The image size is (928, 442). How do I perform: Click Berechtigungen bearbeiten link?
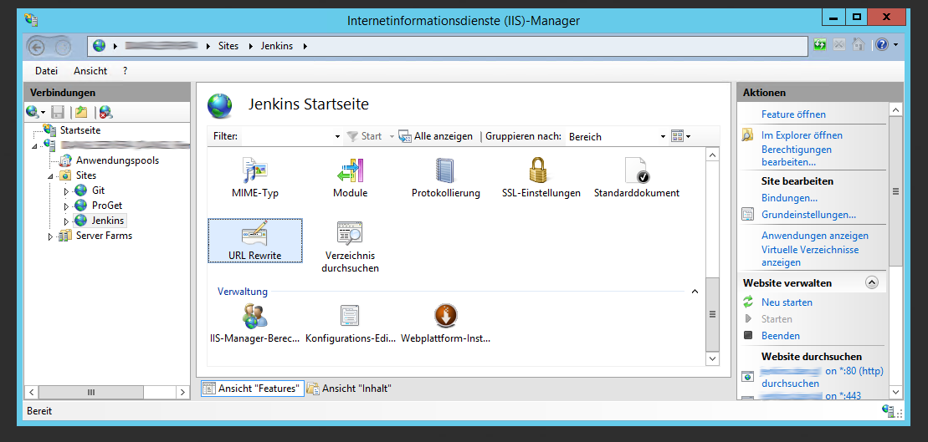pos(797,155)
